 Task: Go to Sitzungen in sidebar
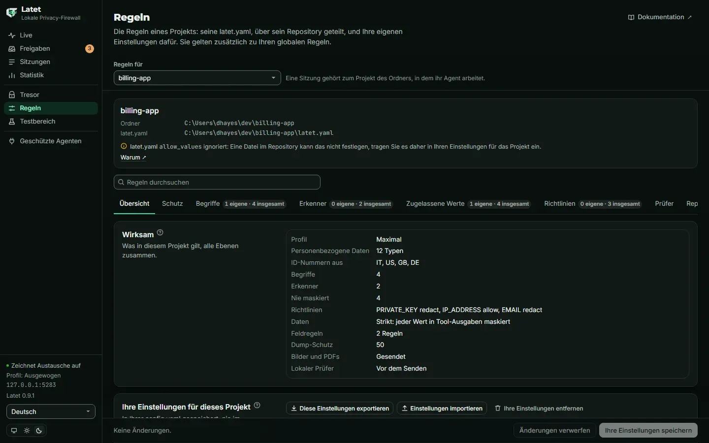[51, 62]
